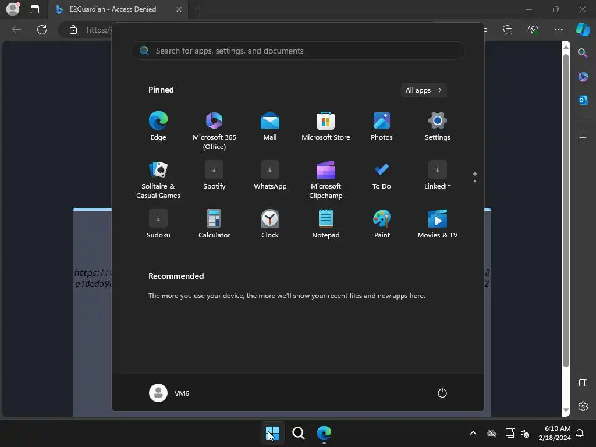596x447 pixels.
Task: Refresh the Edge page
Action: point(42,30)
